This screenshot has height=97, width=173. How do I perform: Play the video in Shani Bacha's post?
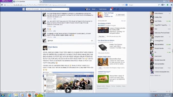[x=68, y=91]
